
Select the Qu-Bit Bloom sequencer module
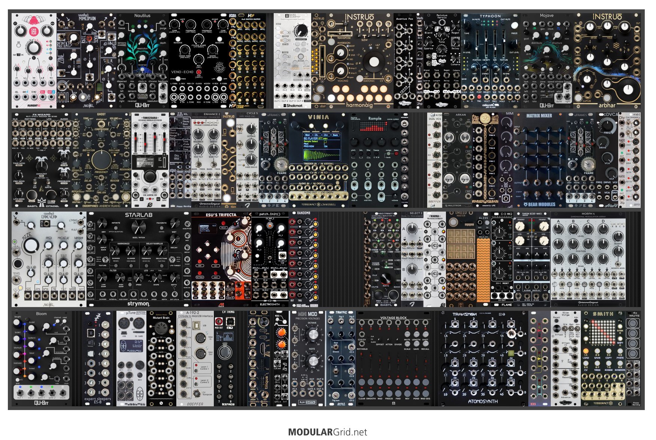[42, 358]
